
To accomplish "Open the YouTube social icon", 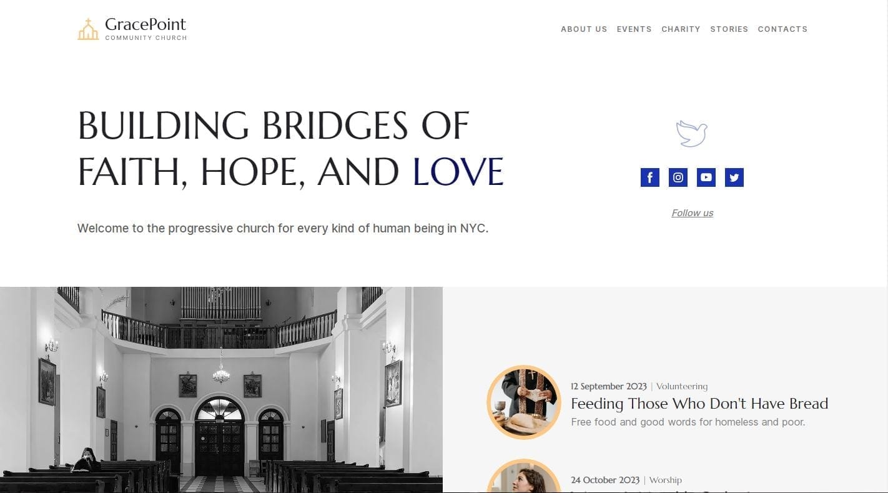I will (706, 177).
